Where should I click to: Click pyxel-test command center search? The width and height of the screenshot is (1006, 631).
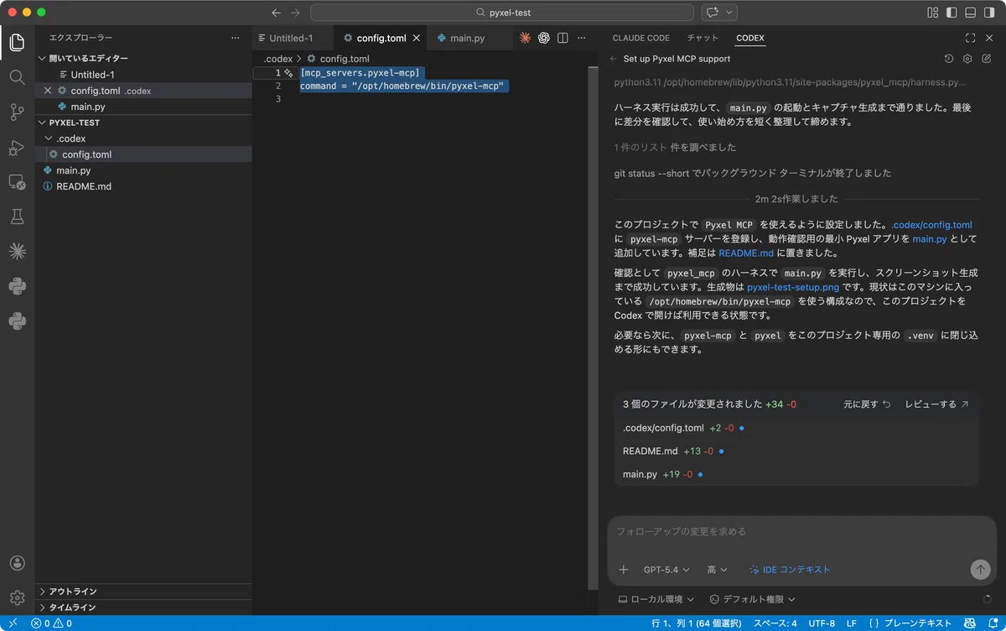pos(502,13)
